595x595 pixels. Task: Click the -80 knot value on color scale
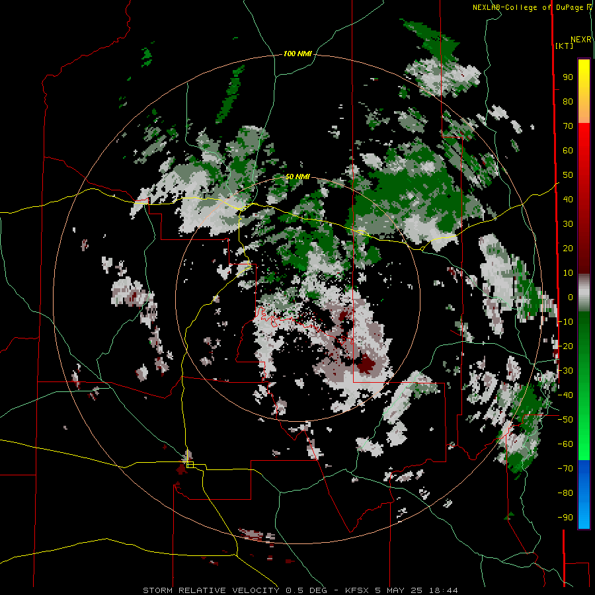(565, 493)
